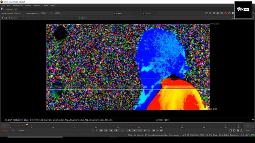
Task: Toggle the checkerboard overlay viewer icon
Action: tap(222, 13)
